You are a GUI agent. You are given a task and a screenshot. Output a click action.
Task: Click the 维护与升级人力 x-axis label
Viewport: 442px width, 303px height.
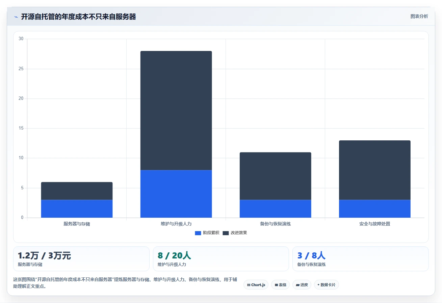[176, 224]
